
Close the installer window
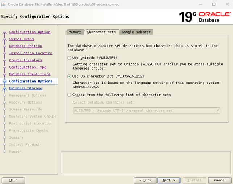227,4
